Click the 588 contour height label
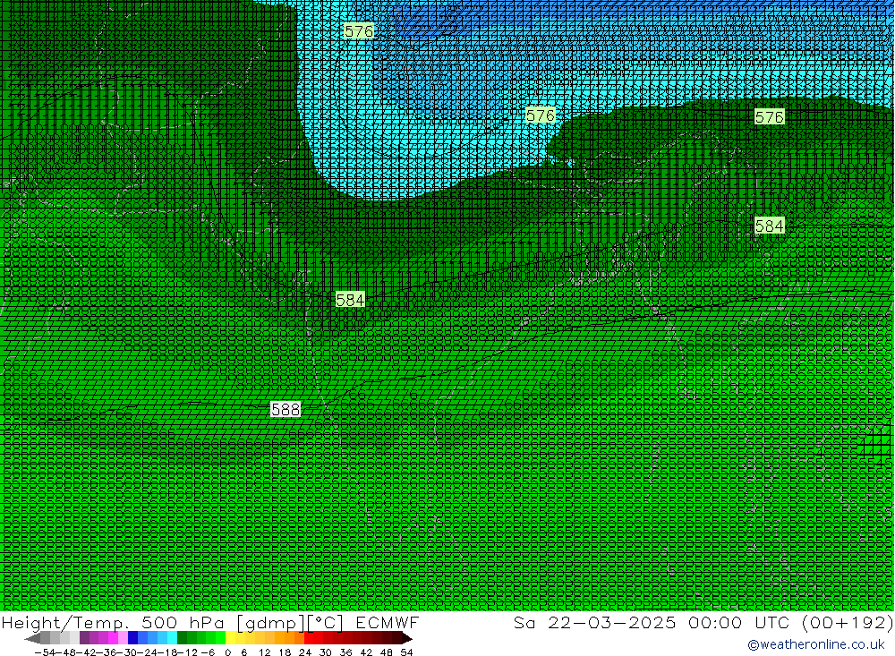The height and width of the screenshot is (656, 895). 286,409
